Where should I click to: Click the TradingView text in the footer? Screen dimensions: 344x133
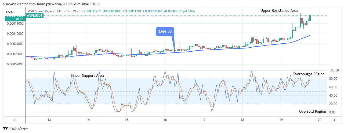[x=18, y=128]
